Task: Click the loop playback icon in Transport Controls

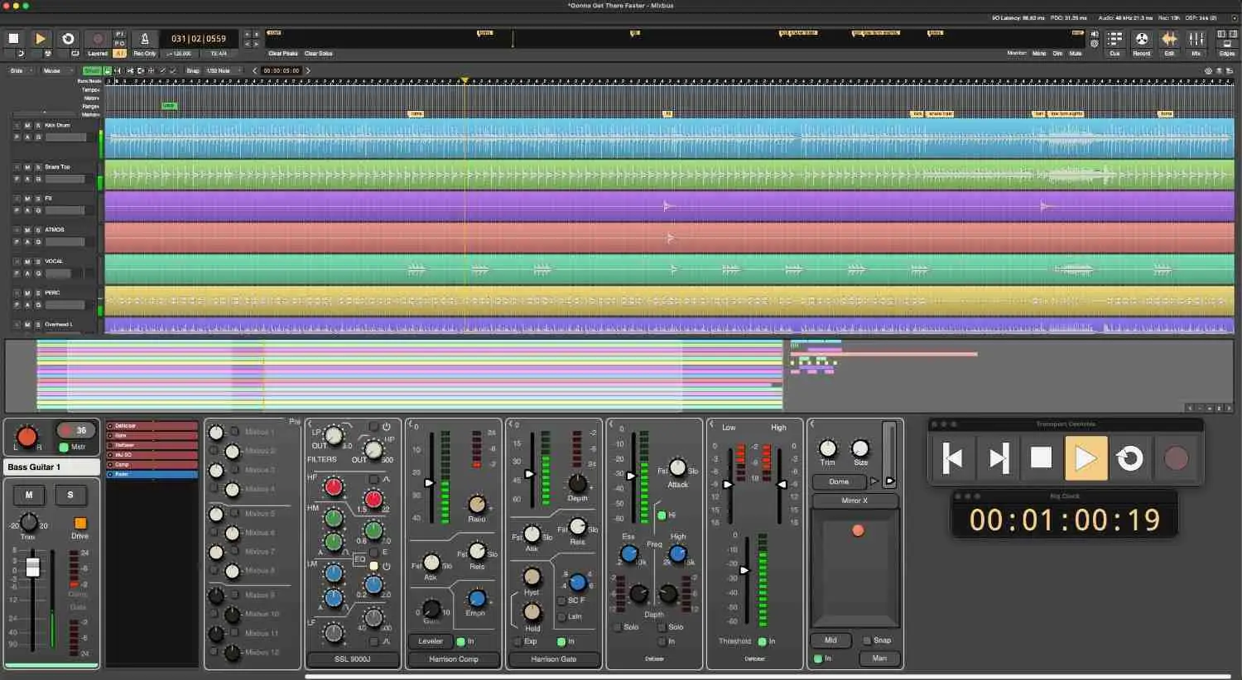Action: (1130, 458)
